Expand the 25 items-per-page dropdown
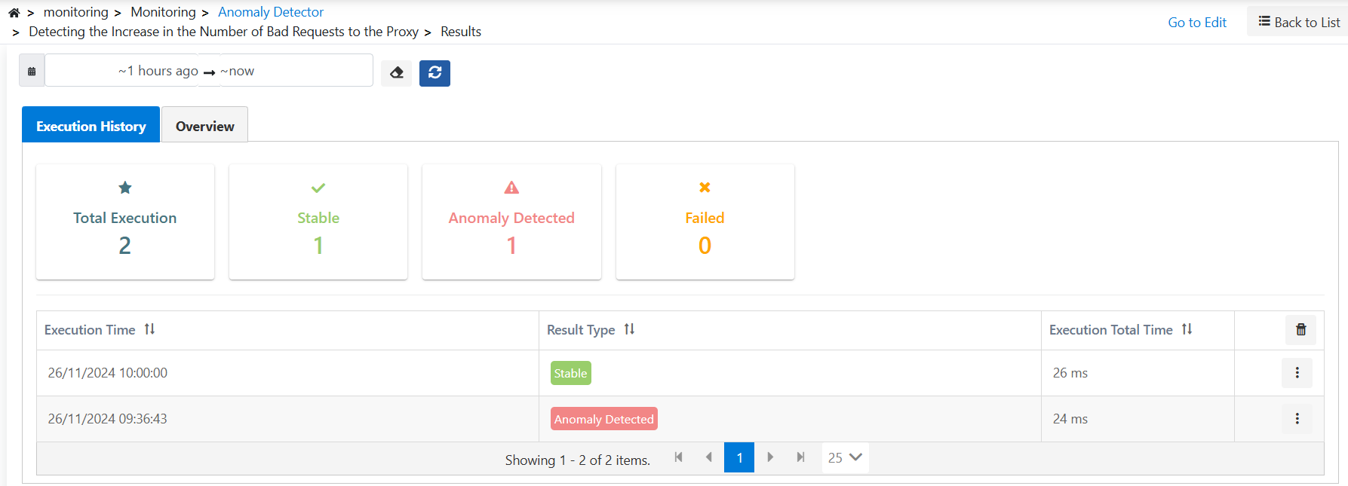This screenshot has height=486, width=1348. (x=845, y=457)
